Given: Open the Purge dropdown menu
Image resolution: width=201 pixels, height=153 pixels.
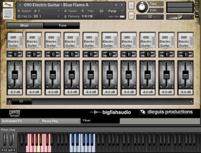Looking at the screenshot, I should point(116,11).
